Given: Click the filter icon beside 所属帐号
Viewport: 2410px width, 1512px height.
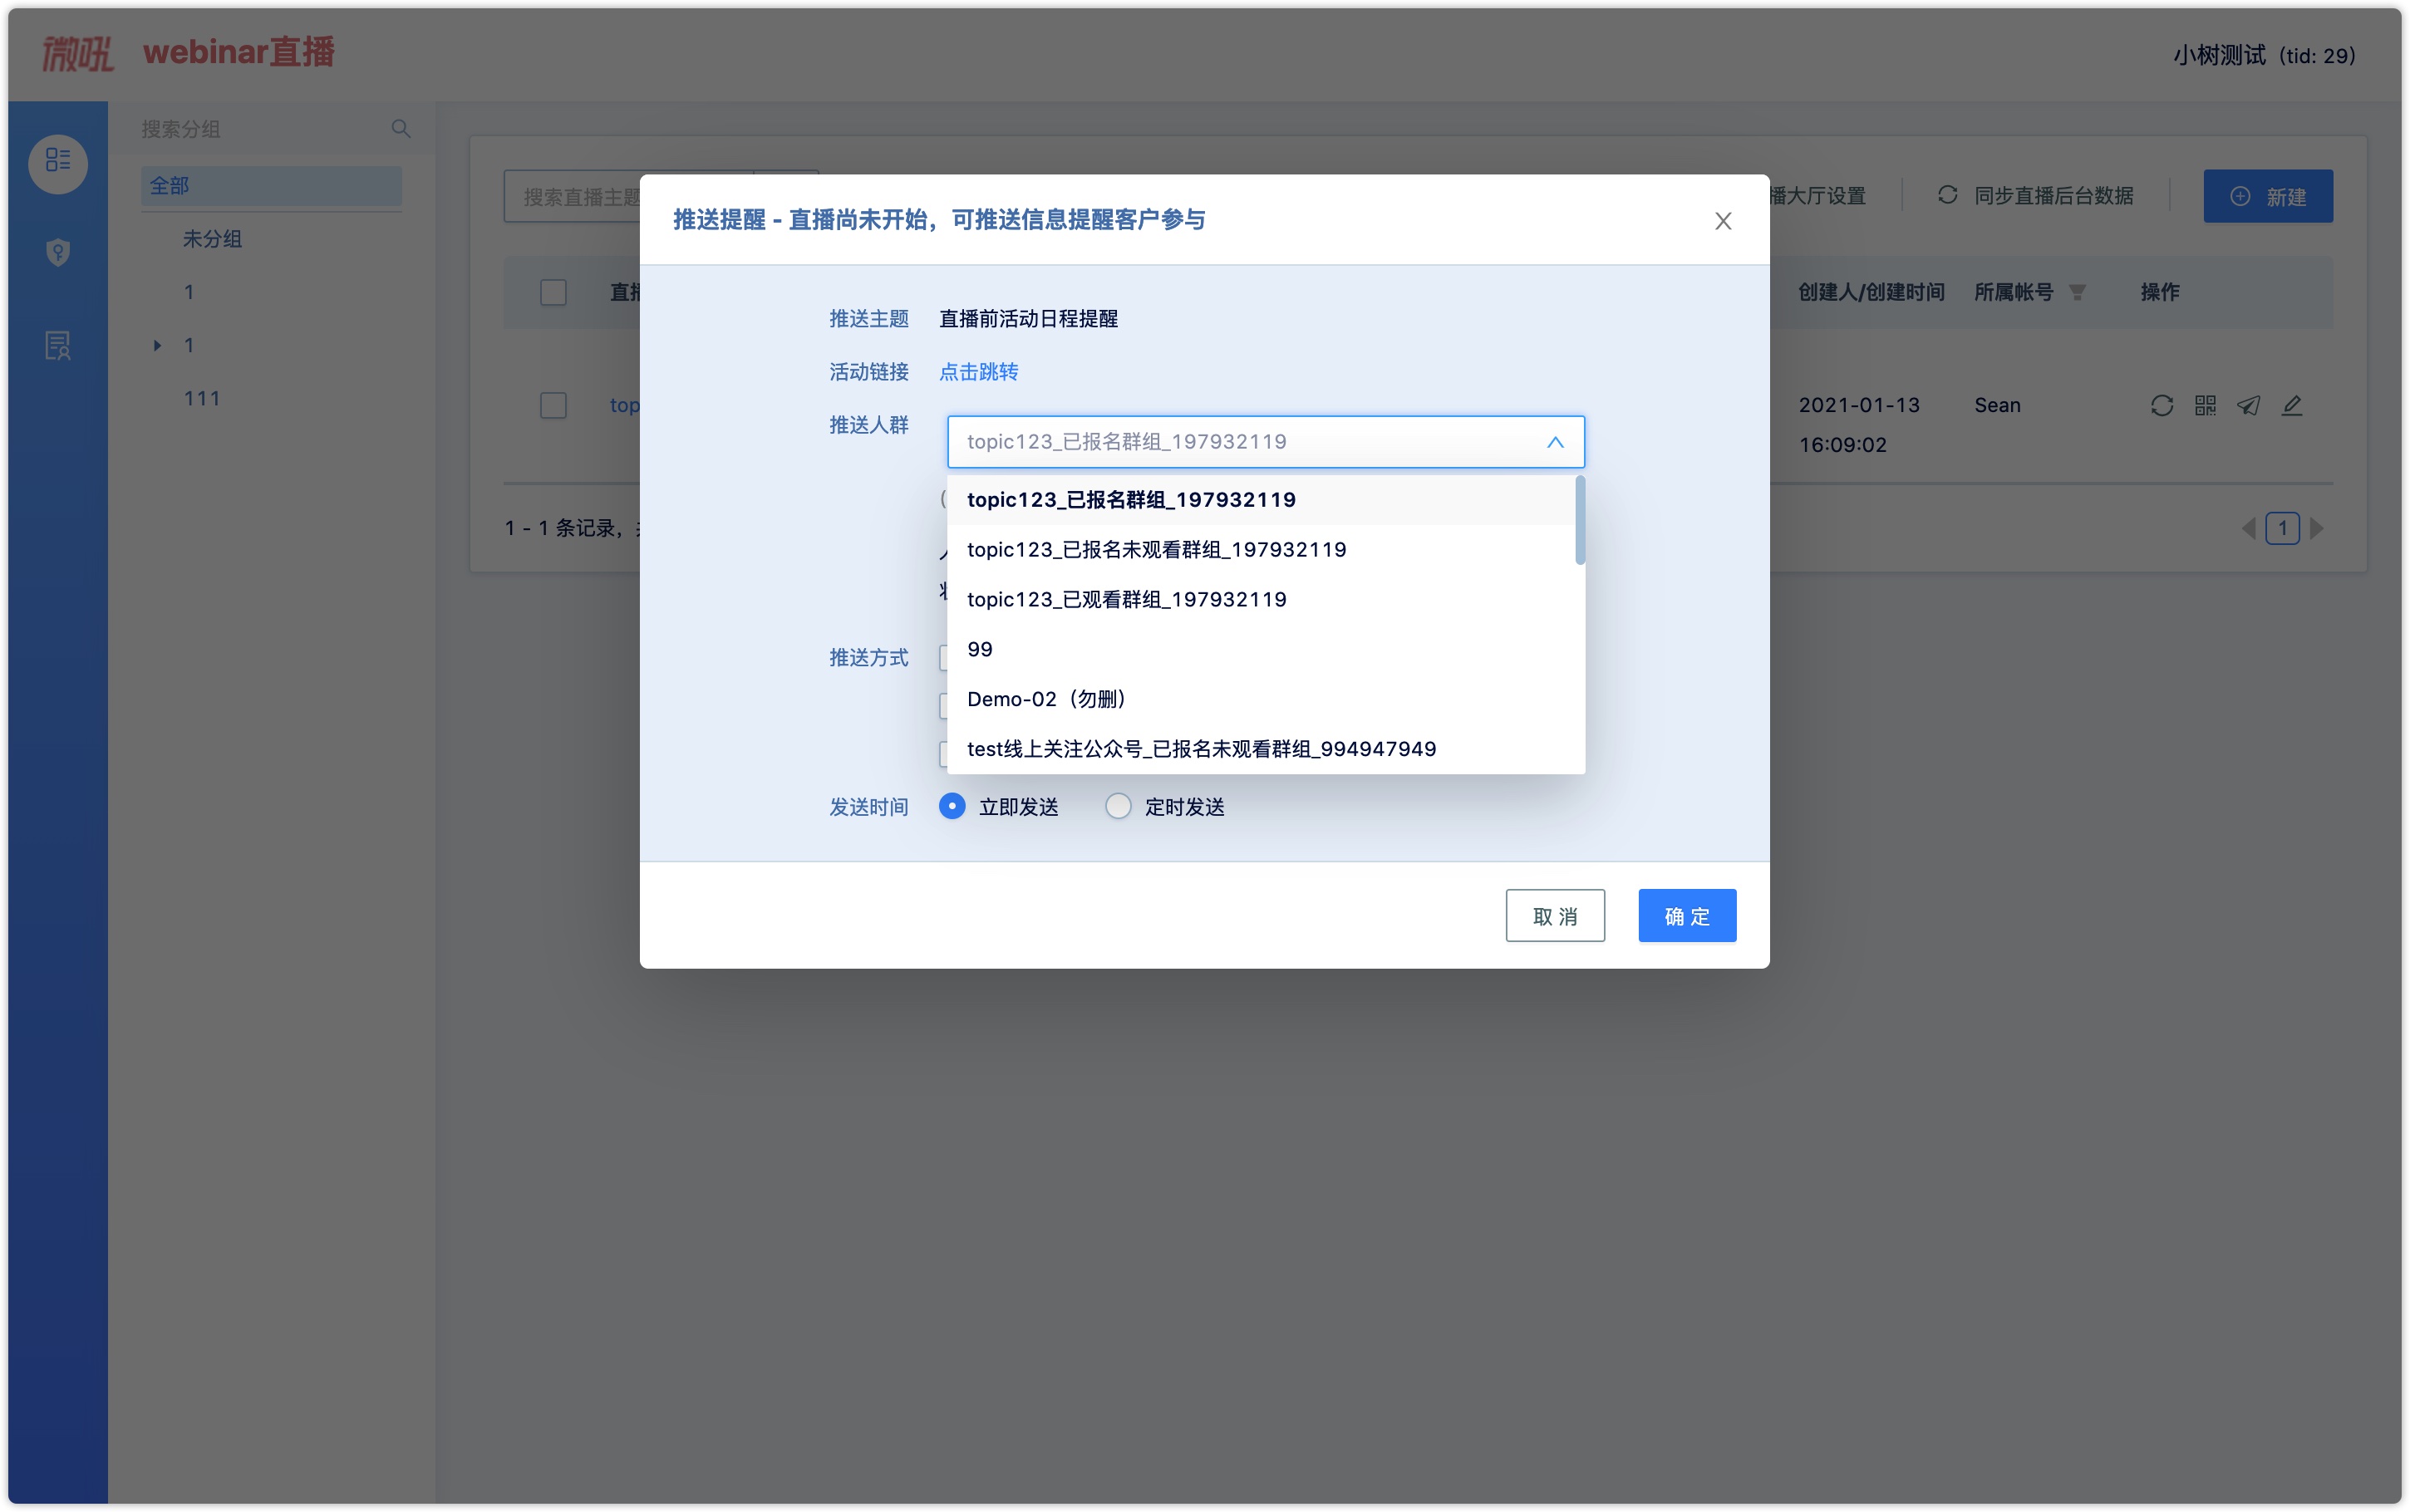Looking at the screenshot, I should [x=2077, y=292].
